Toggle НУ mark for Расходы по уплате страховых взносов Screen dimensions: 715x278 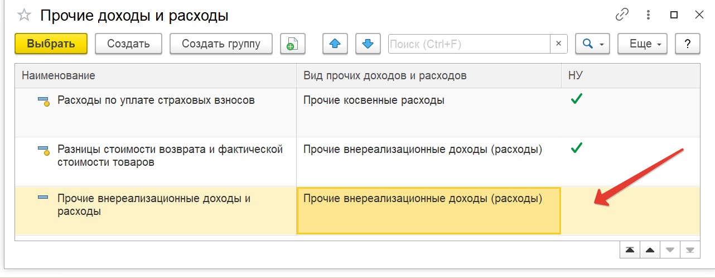click(577, 100)
